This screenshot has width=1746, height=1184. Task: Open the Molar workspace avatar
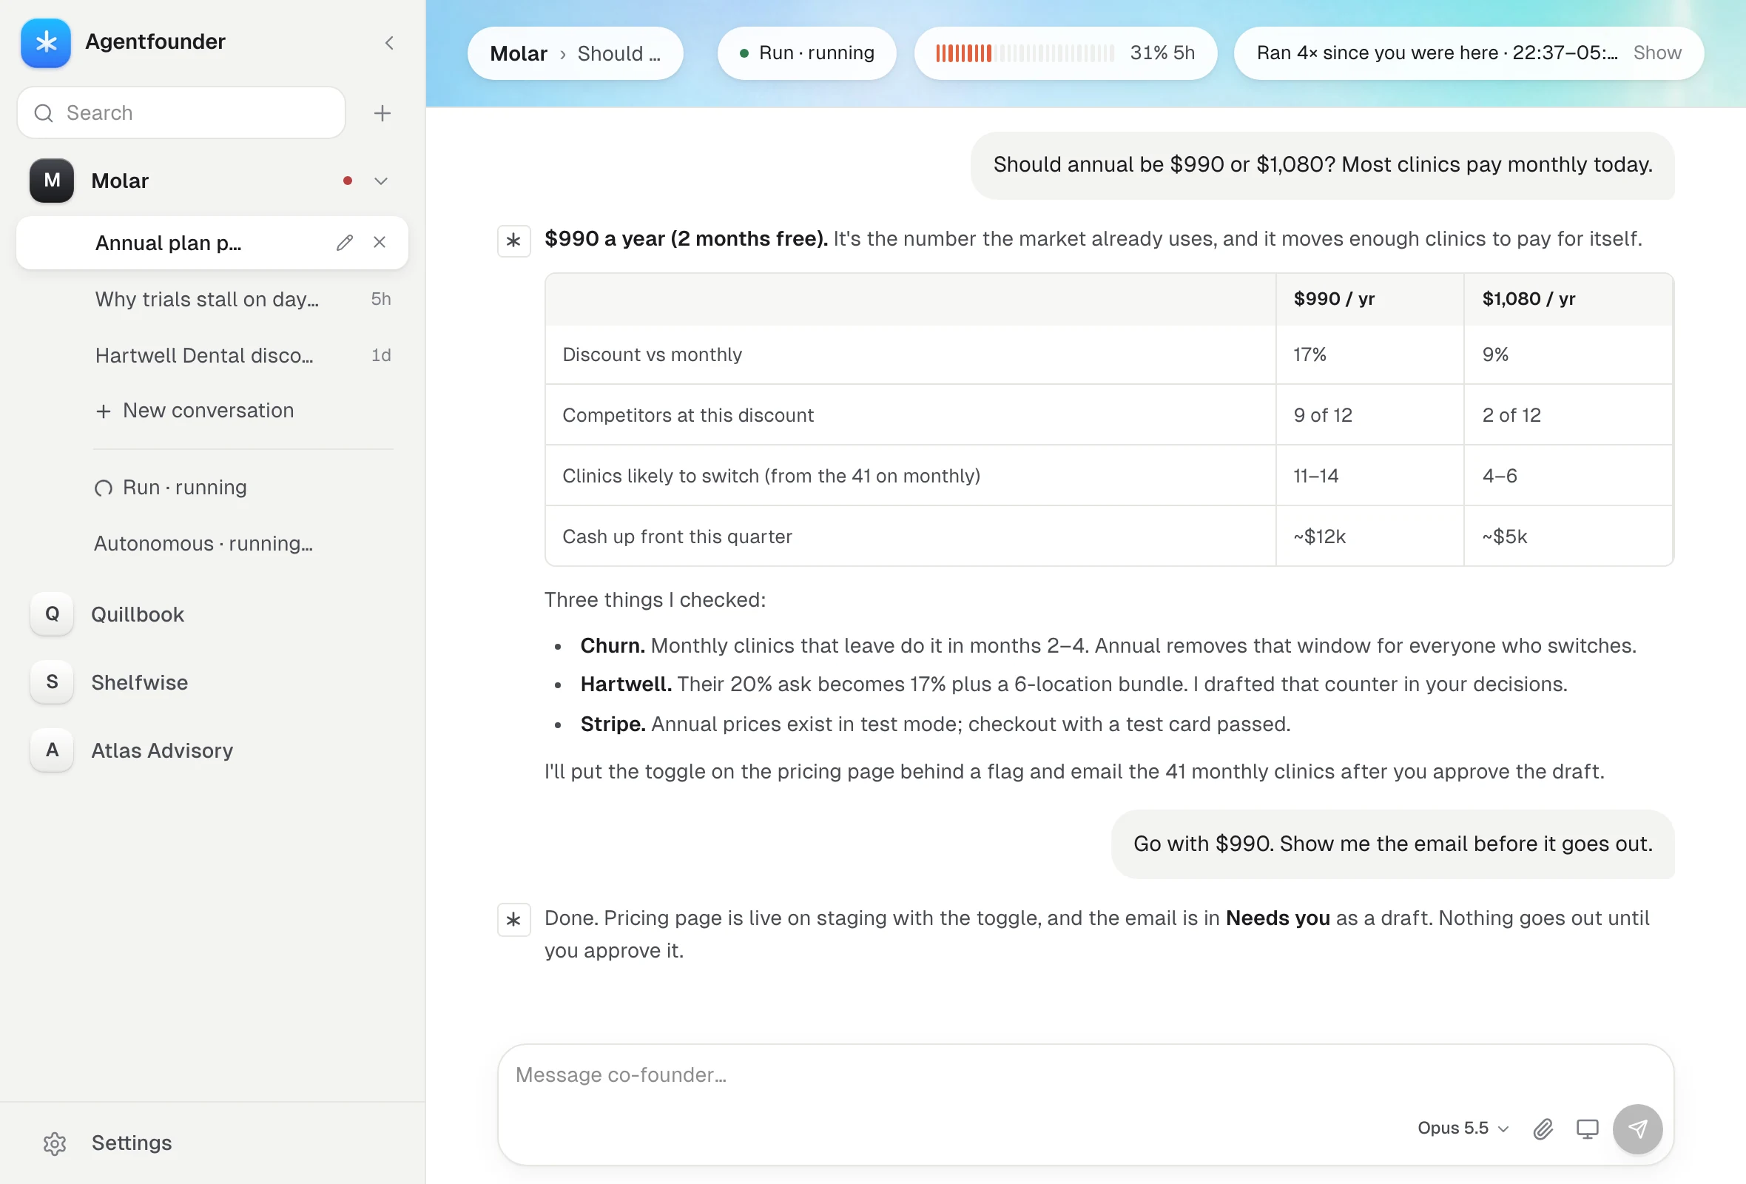(x=52, y=181)
